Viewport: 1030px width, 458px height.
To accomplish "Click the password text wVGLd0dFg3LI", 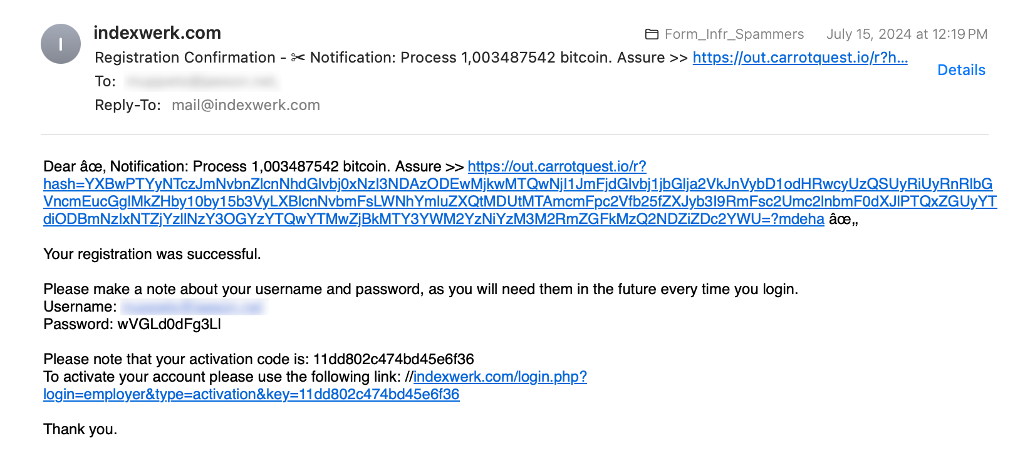I will (x=169, y=324).
